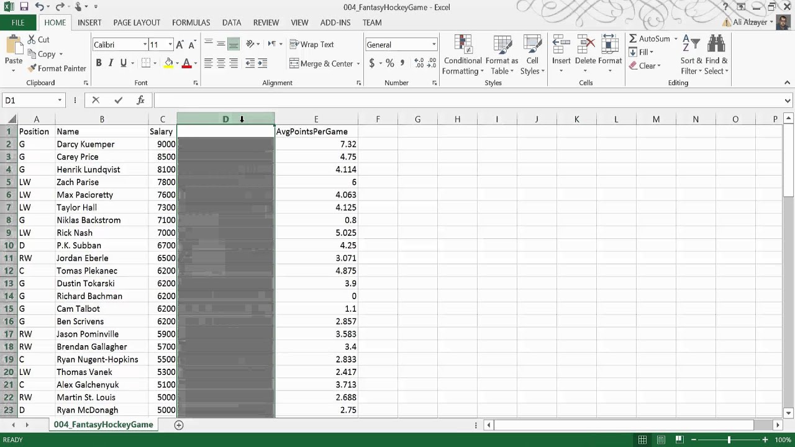The image size is (795, 447).
Task: Select Align Right icon
Action: (x=233, y=63)
